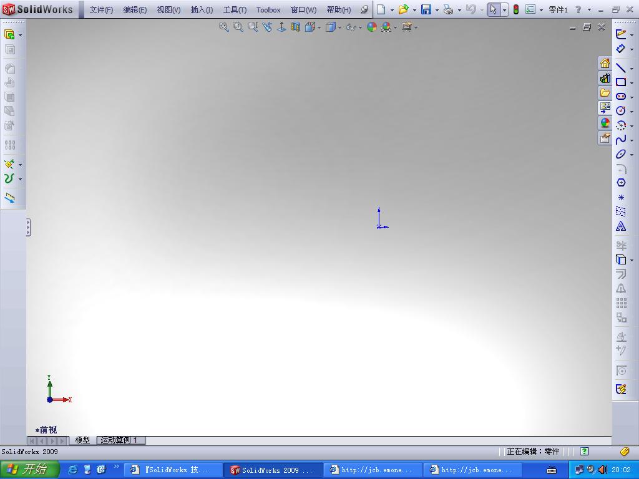Toggle the Select cursor tool

494,9
